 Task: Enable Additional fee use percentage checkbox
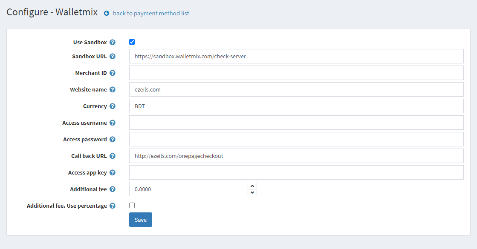click(132, 205)
